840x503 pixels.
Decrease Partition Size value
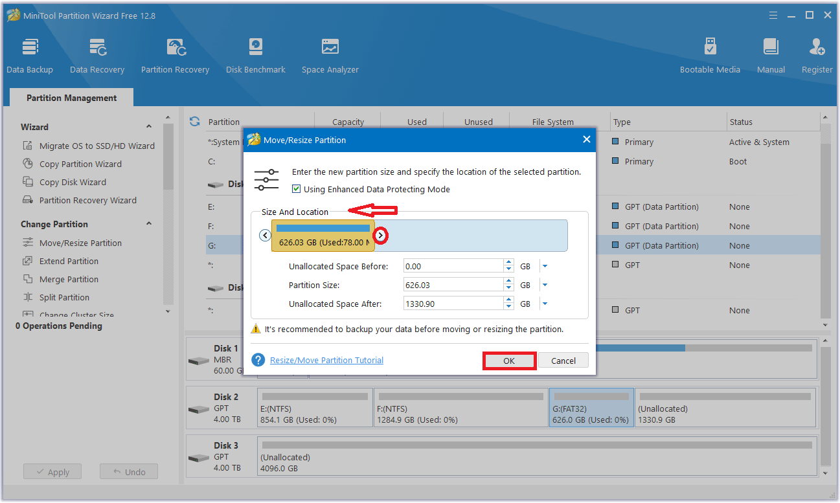tap(510, 288)
